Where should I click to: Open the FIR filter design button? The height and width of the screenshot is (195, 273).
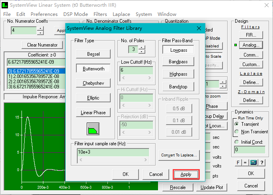pyautogui.click(x=251, y=35)
